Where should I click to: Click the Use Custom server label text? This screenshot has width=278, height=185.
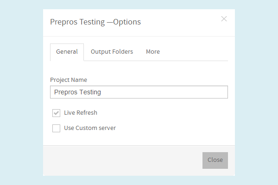(90, 128)
